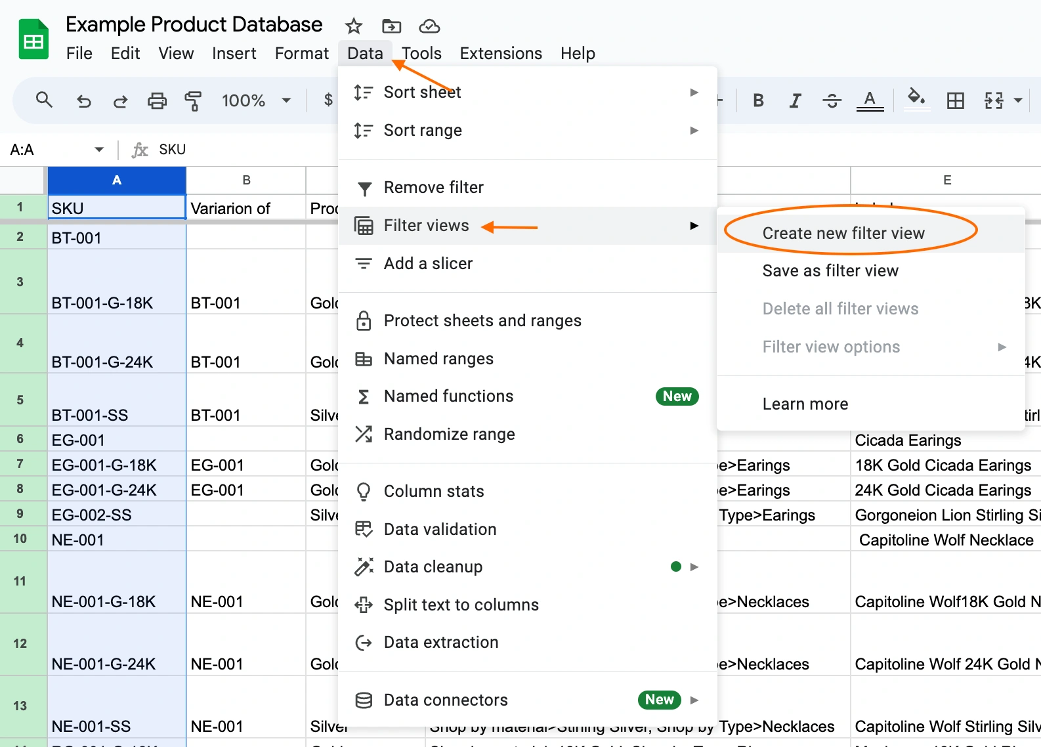Click the move to folder icon
The image size is (1041, 747).
pyautogui.click(x=391, y=26)
